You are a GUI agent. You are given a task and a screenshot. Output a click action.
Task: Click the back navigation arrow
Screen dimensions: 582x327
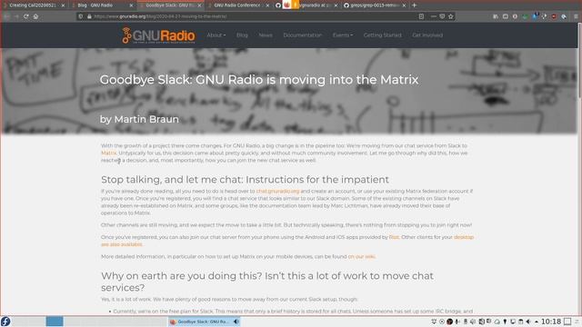(6, 16)
